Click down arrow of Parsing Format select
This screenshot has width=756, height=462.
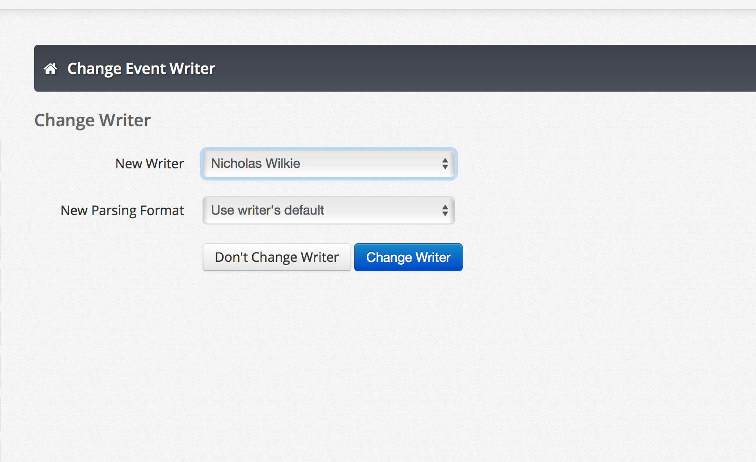click(x=445, y=214)
